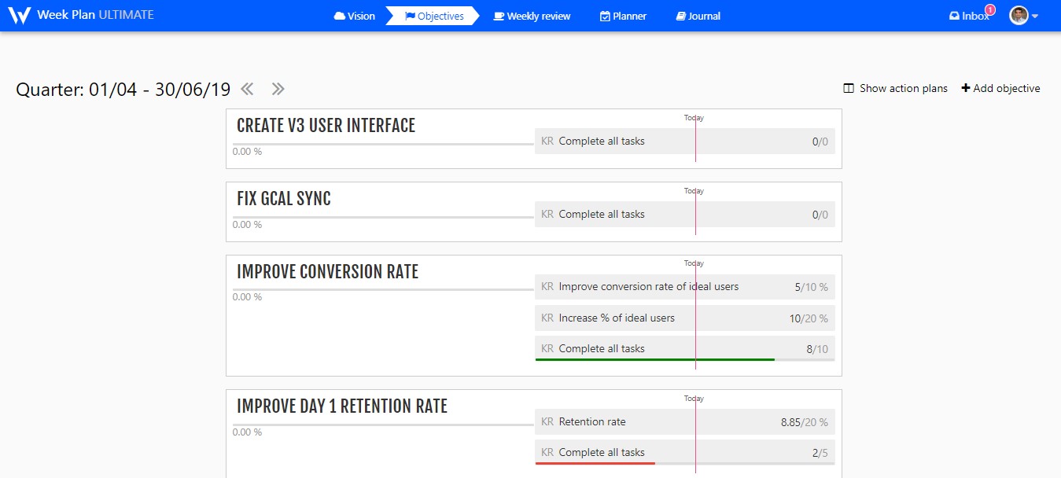
Task: Click the green progress bar under Complete all tasks
Action: pyautogui.click(x=654, y=358)
